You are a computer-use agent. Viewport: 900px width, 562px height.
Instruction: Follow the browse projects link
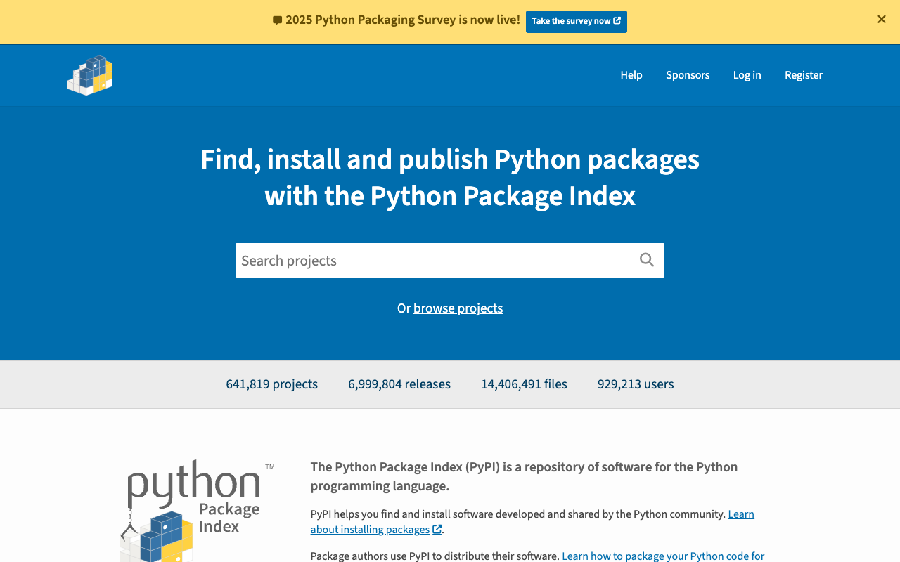coord(458,308)
